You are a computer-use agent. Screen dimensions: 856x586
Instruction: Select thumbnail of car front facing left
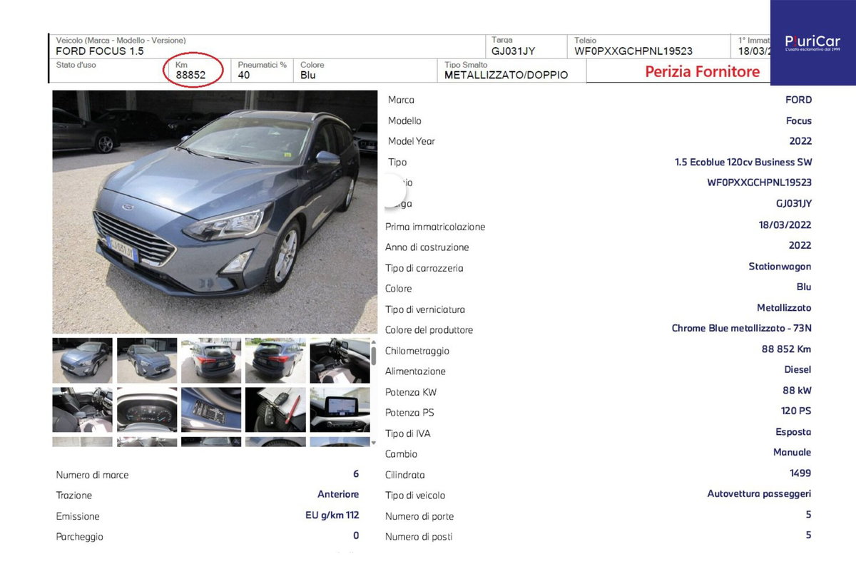coord(83,361)
